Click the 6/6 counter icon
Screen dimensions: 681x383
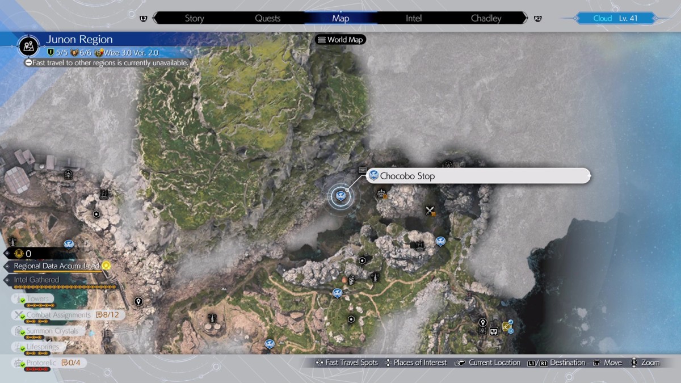(74, 52)
